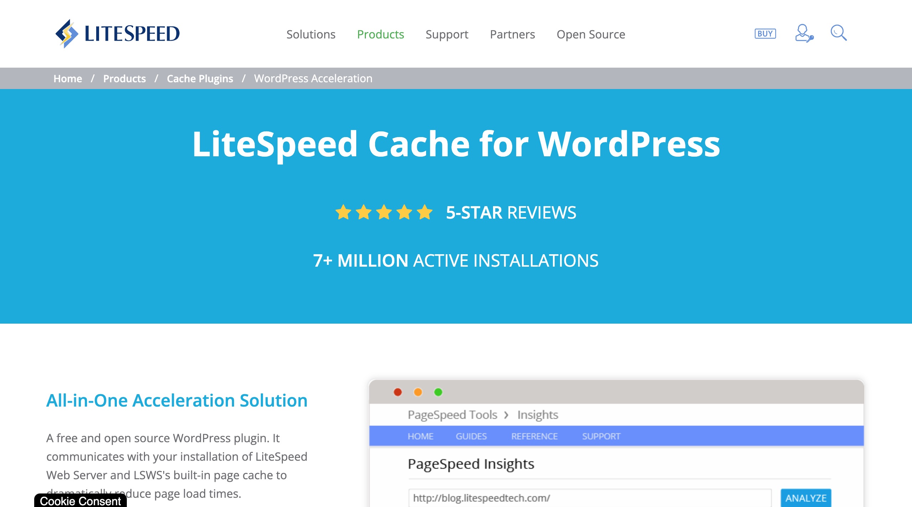Screen dimensions: 912x507
Task: Open the Cookie Consent banner
Action: point(81,501)
